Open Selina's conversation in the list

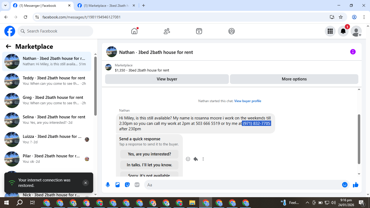point(47,120)
